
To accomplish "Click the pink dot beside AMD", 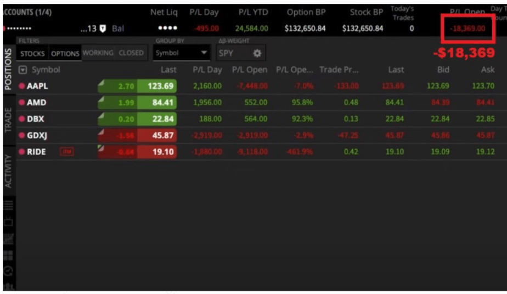I will tap(21, 103).
